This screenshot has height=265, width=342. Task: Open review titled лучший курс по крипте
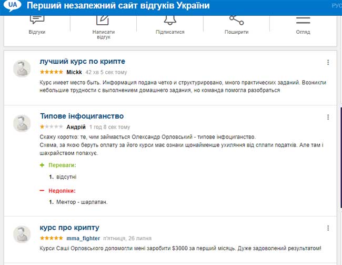coord(82,62)
